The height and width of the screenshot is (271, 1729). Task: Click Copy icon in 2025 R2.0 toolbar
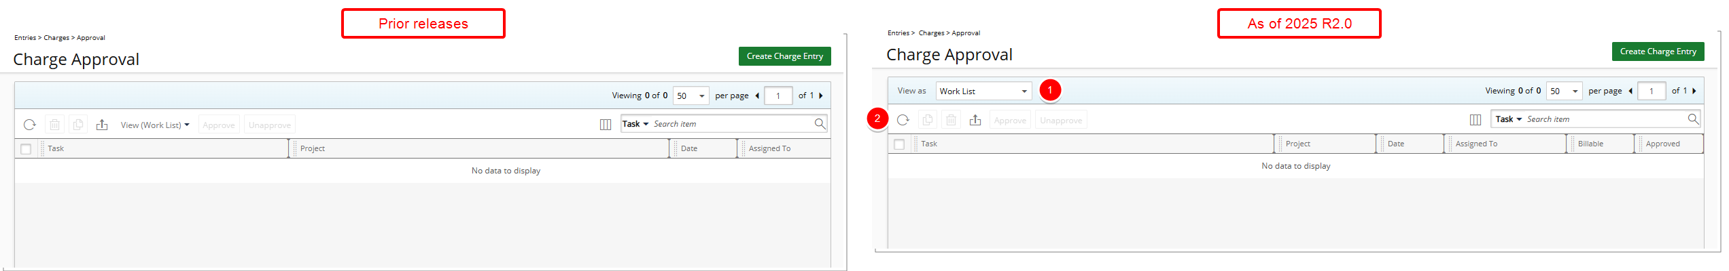[928, 120]
